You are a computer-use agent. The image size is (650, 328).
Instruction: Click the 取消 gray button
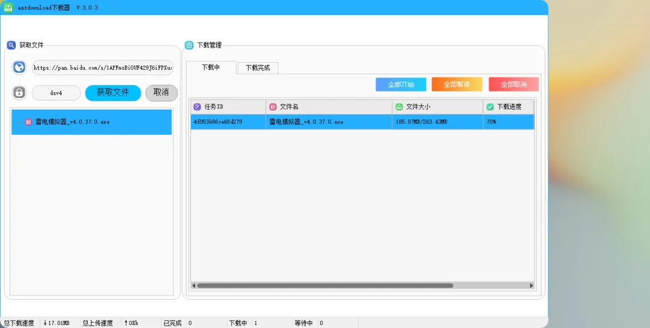[x=161, y=93]
